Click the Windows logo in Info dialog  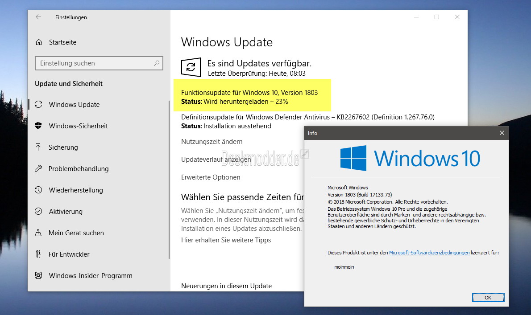(x=353, y=158)
